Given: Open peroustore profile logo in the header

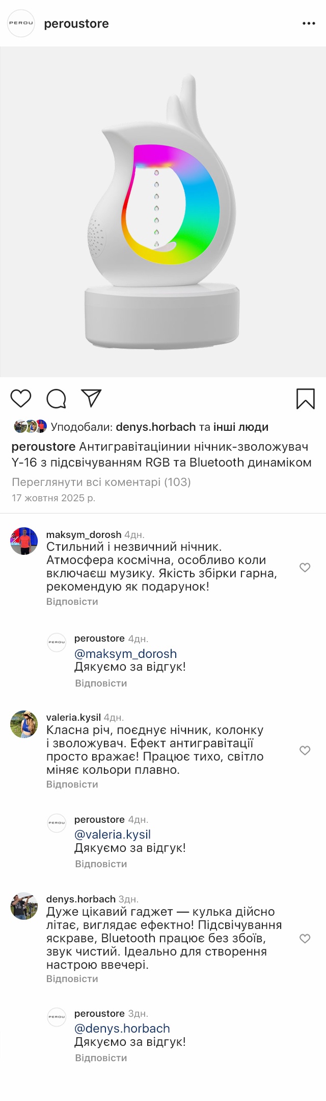Looking at the screenshot, I should tap(21, 23).
